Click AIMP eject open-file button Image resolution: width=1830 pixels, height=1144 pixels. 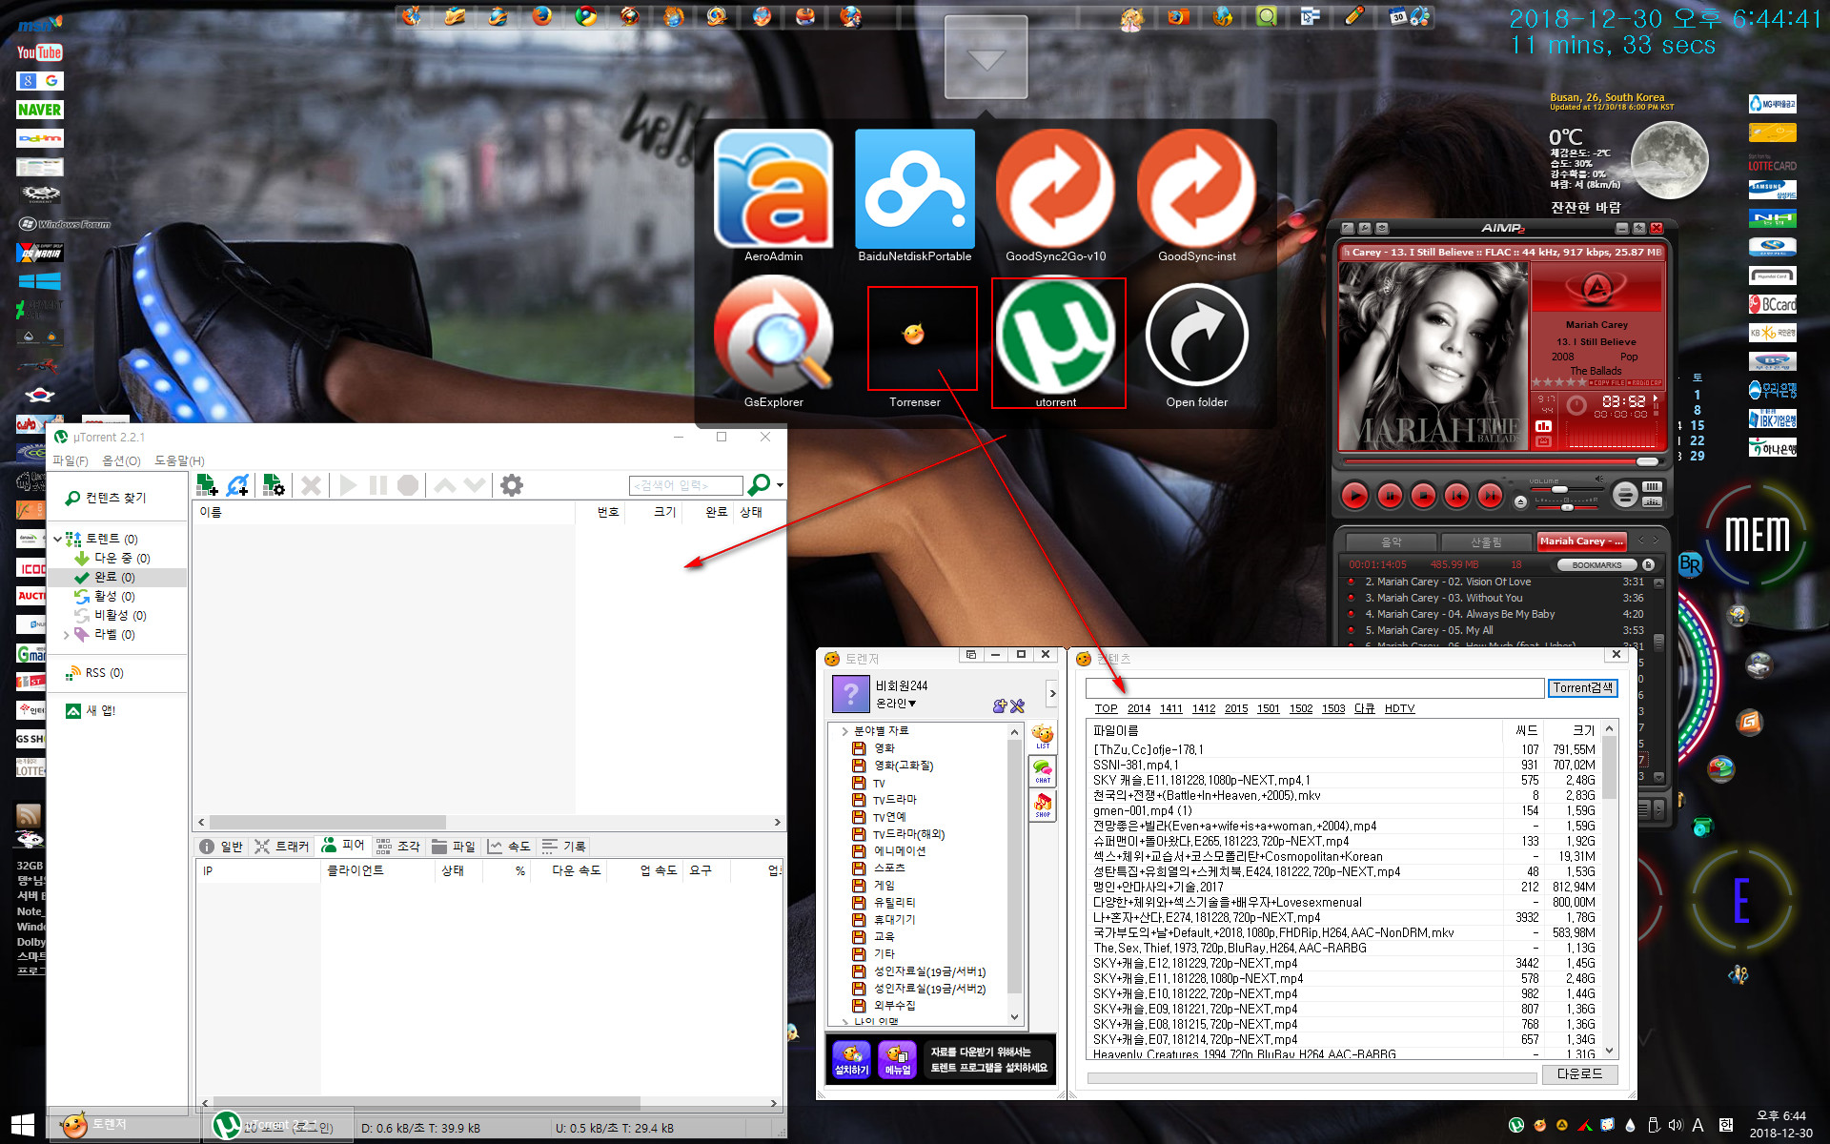1520,502
